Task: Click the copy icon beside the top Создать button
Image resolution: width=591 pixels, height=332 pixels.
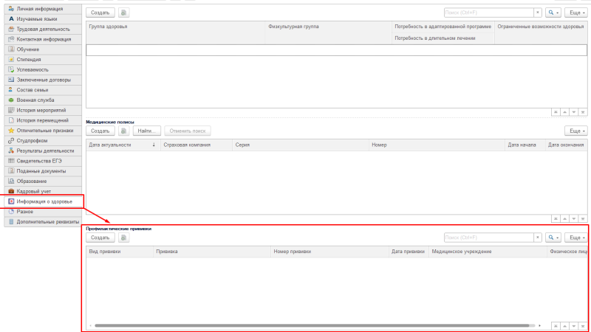Action: tap(123, 13)
